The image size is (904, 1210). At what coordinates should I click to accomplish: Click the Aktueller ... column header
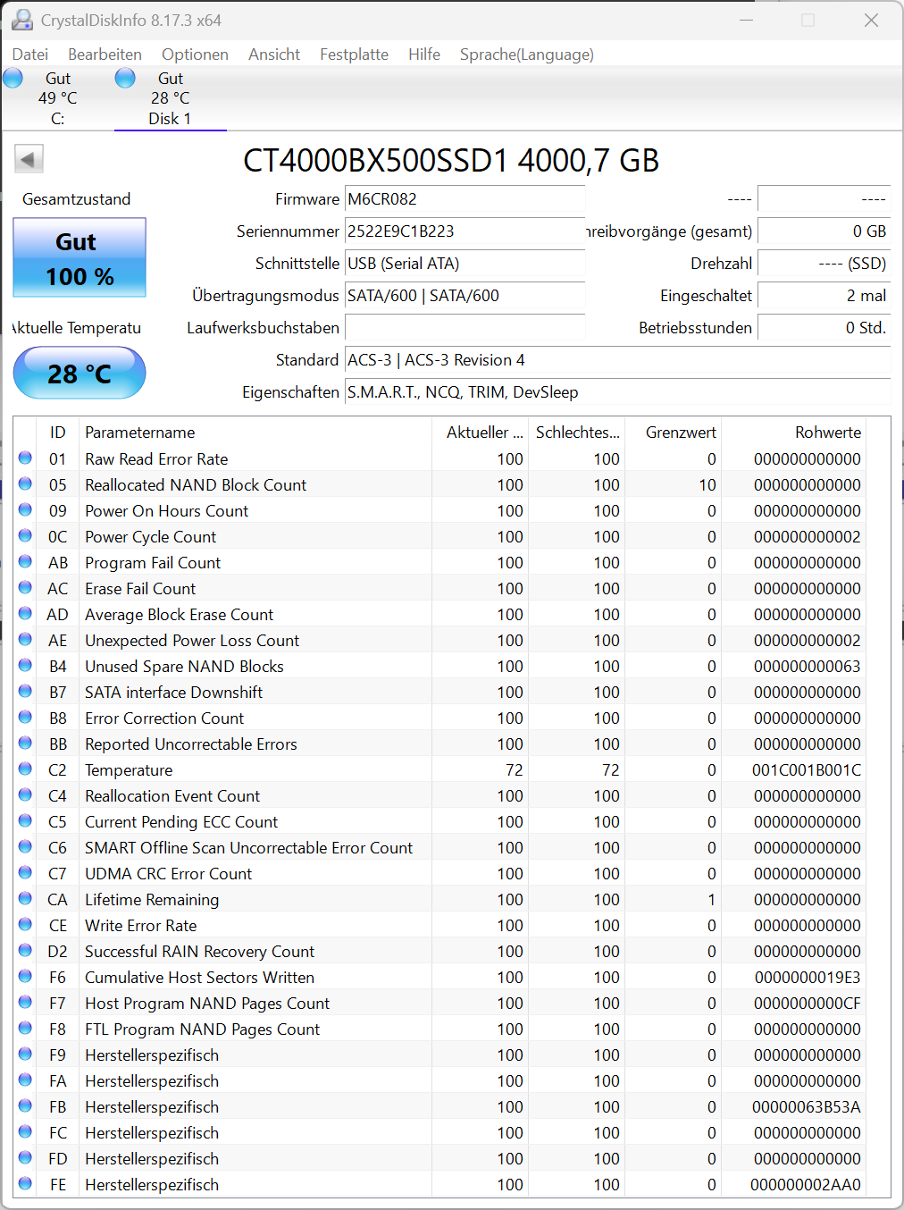[x=481, y=432]
